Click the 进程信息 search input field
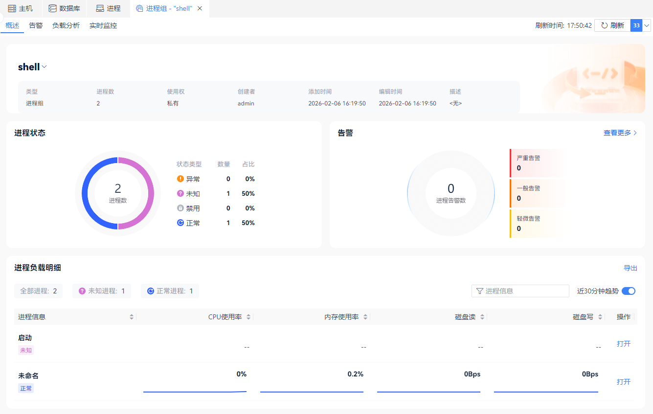The width and height of the screenshot is (653, 414). point(520,291)
